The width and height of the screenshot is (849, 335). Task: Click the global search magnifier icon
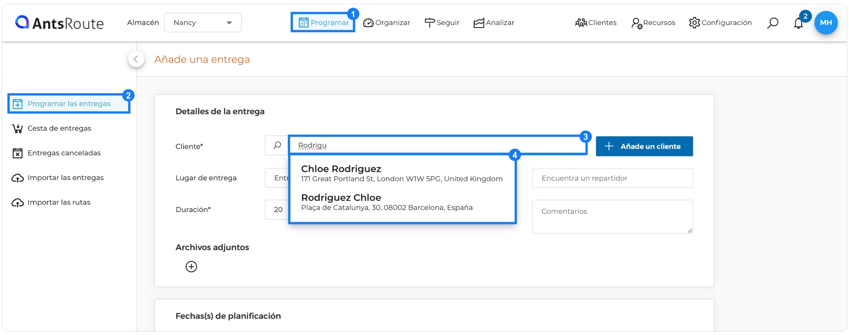pyautogui.click(x=773, y=23)
